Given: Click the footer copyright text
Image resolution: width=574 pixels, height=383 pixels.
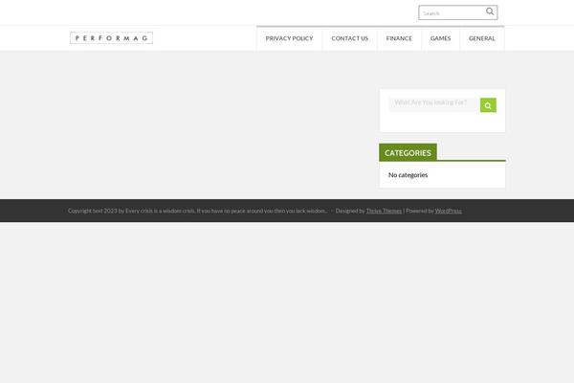Looking at the screenshot, I should pos(197,211).
